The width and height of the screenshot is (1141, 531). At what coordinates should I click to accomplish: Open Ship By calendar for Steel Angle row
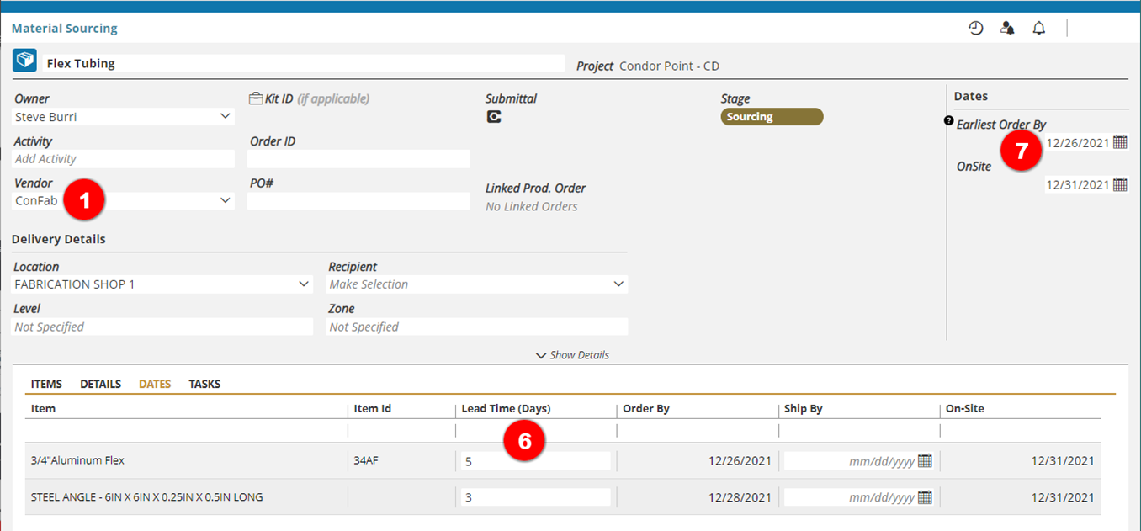(925, 497)
